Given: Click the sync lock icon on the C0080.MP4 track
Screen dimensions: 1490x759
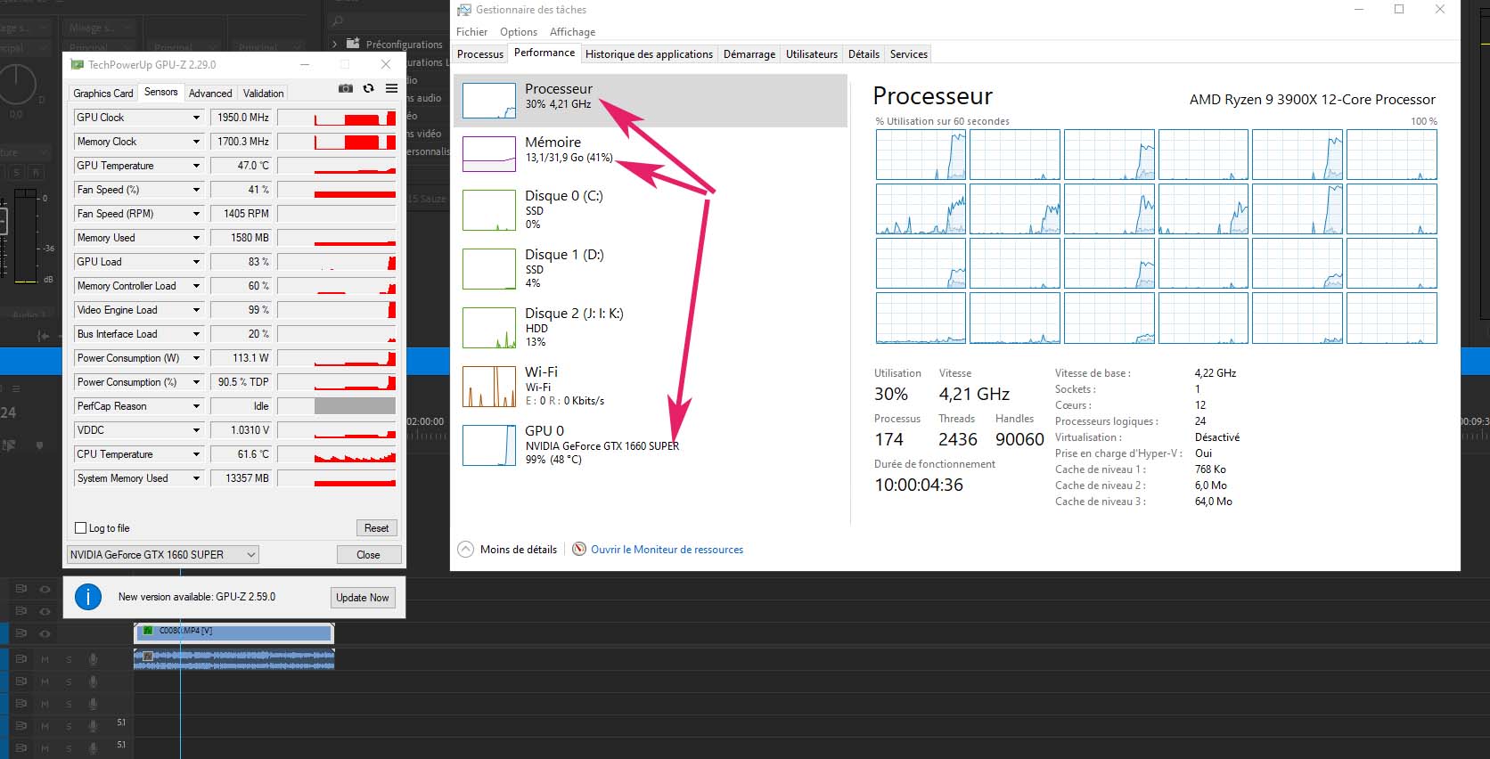Looking at the screenshot, I should (x=21, y=633).
